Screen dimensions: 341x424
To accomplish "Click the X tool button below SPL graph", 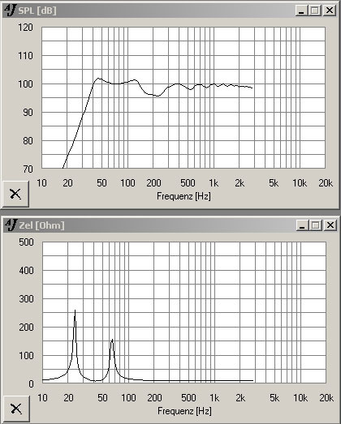I will 15,194.
